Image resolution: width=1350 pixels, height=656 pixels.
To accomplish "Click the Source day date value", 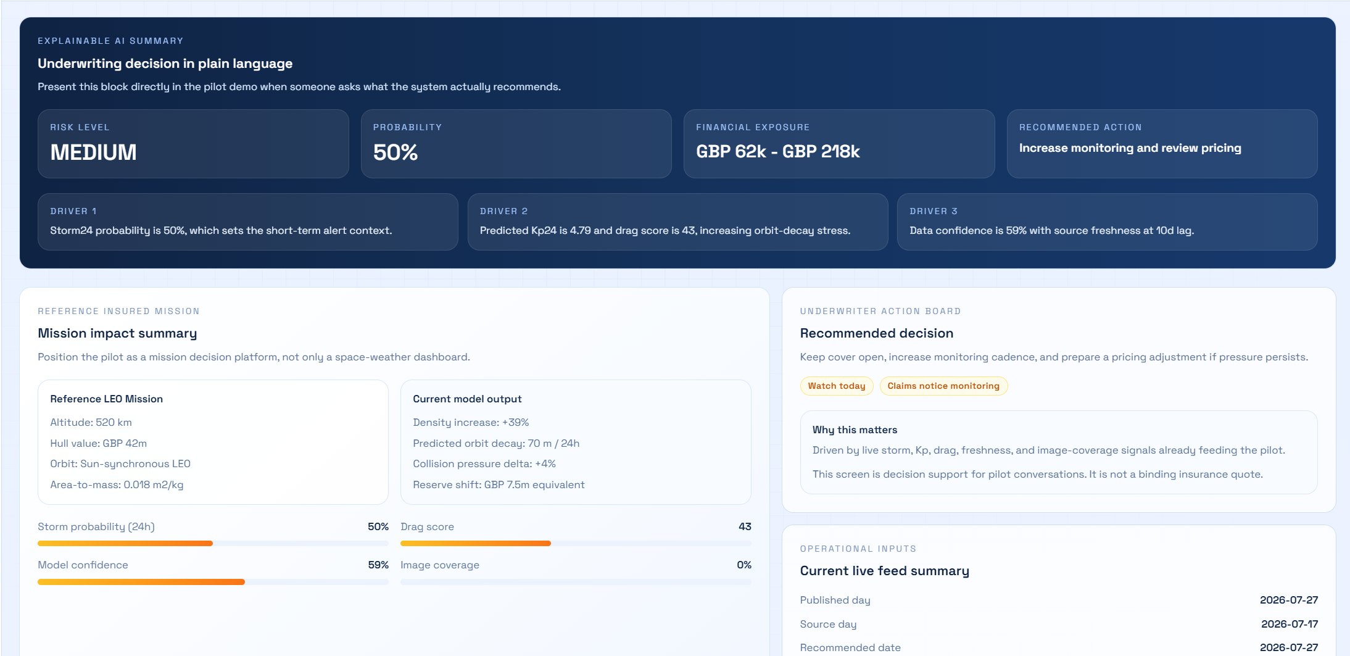I will pos(1290,624).
